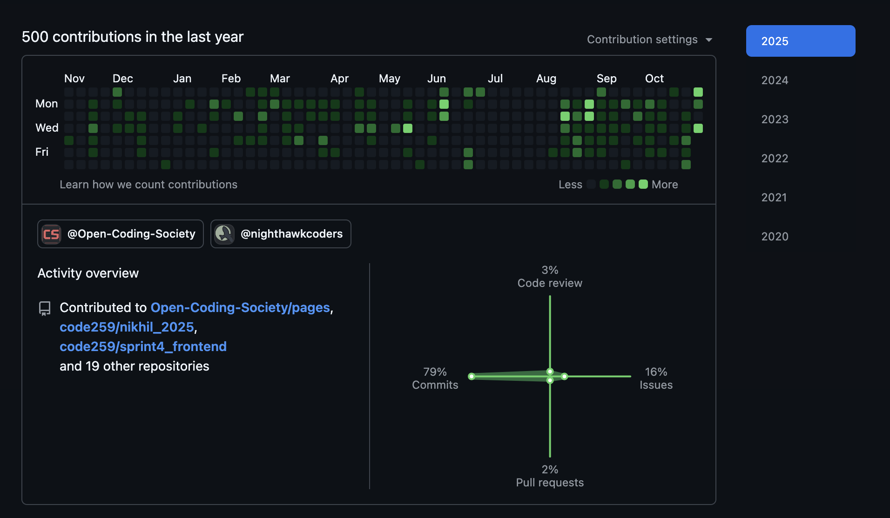Open the code259/nikhil_2025 repository link
Viewport: 890px width, 518px height.
pos(127,327)
